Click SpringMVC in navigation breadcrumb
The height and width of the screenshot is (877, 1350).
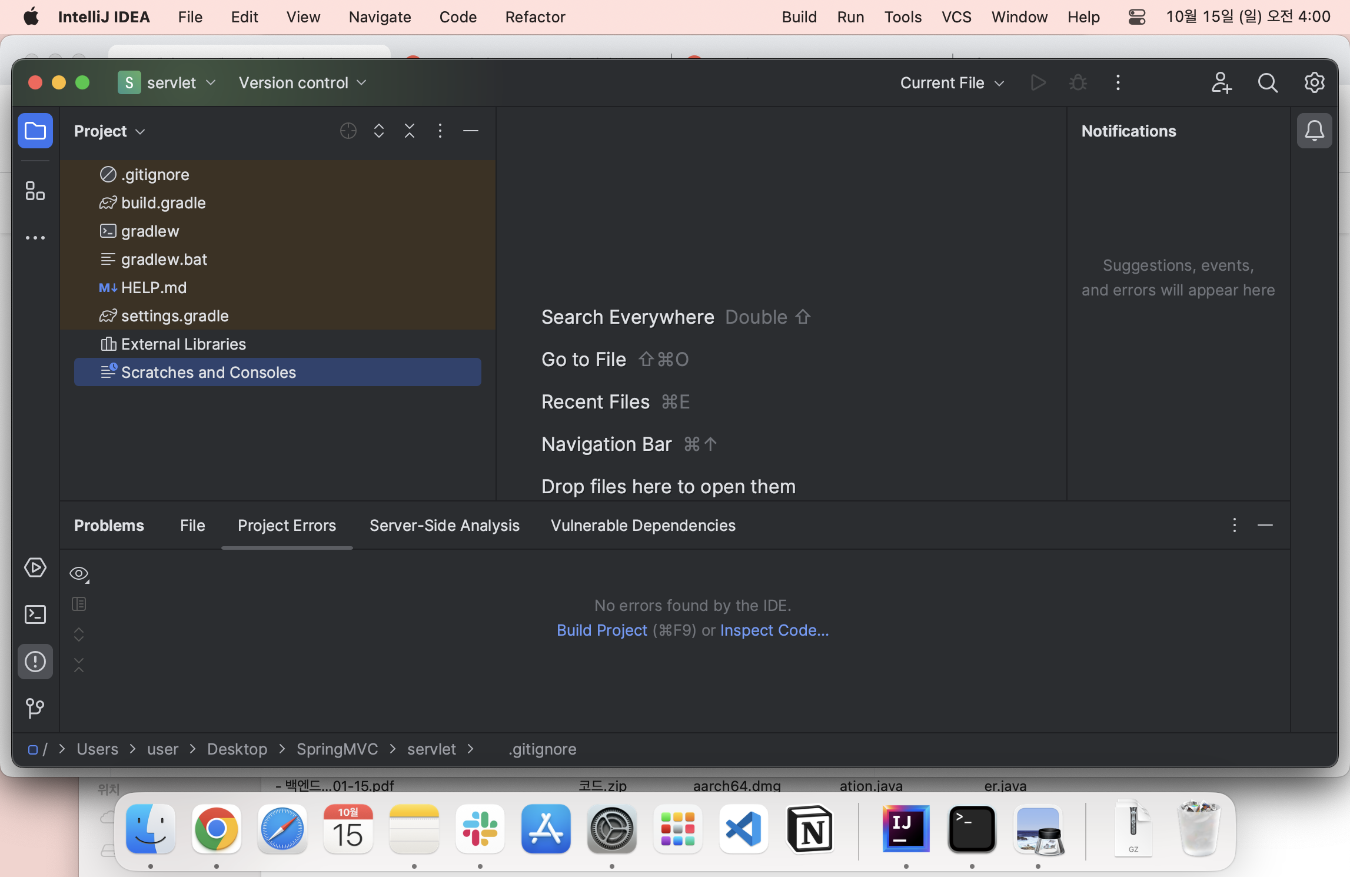(337, 749)
